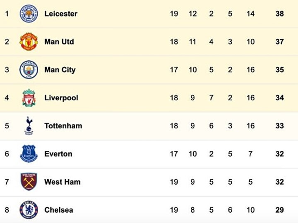Click position number 5 for Tottenham
This screenshot has height=223, width=298.
(x=7, y=126)
